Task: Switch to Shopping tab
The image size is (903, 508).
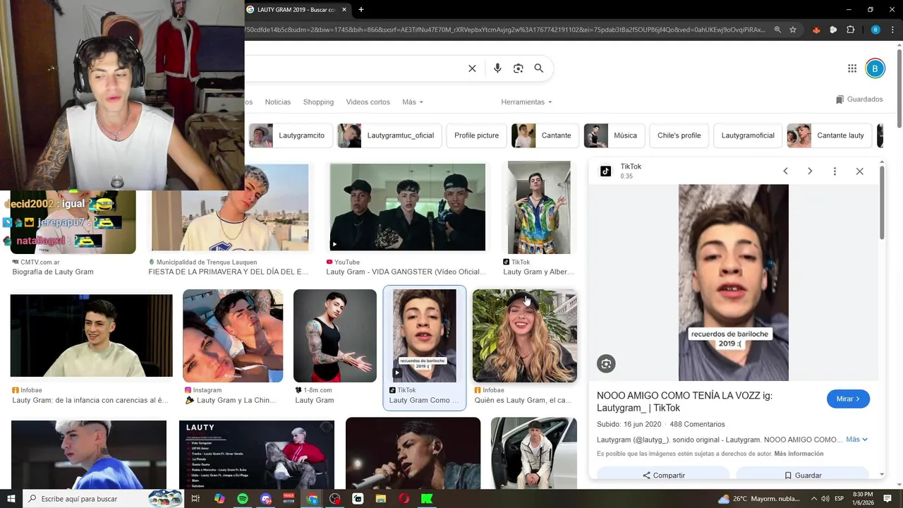Action: click(318, 102)
